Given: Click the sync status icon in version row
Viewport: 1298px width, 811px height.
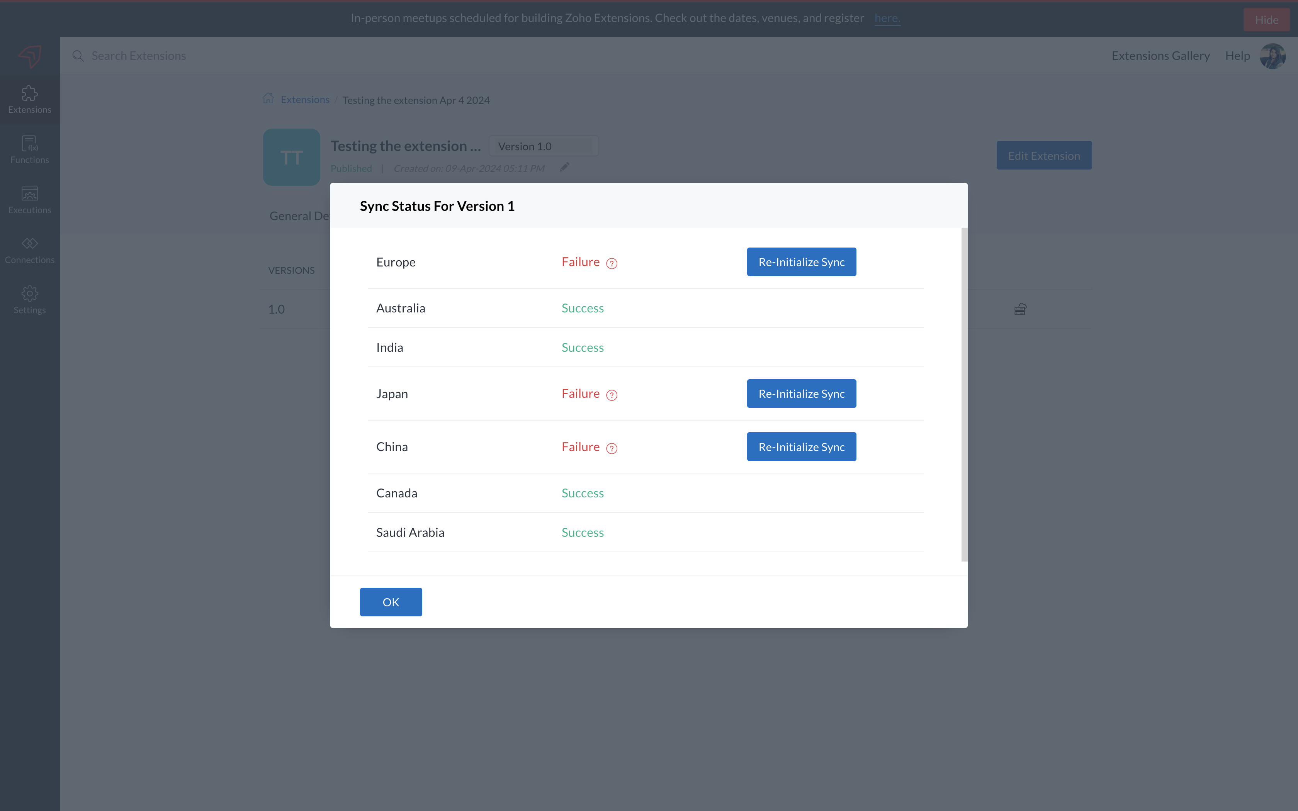Looking at the screenshot, I should point(1019,309).
